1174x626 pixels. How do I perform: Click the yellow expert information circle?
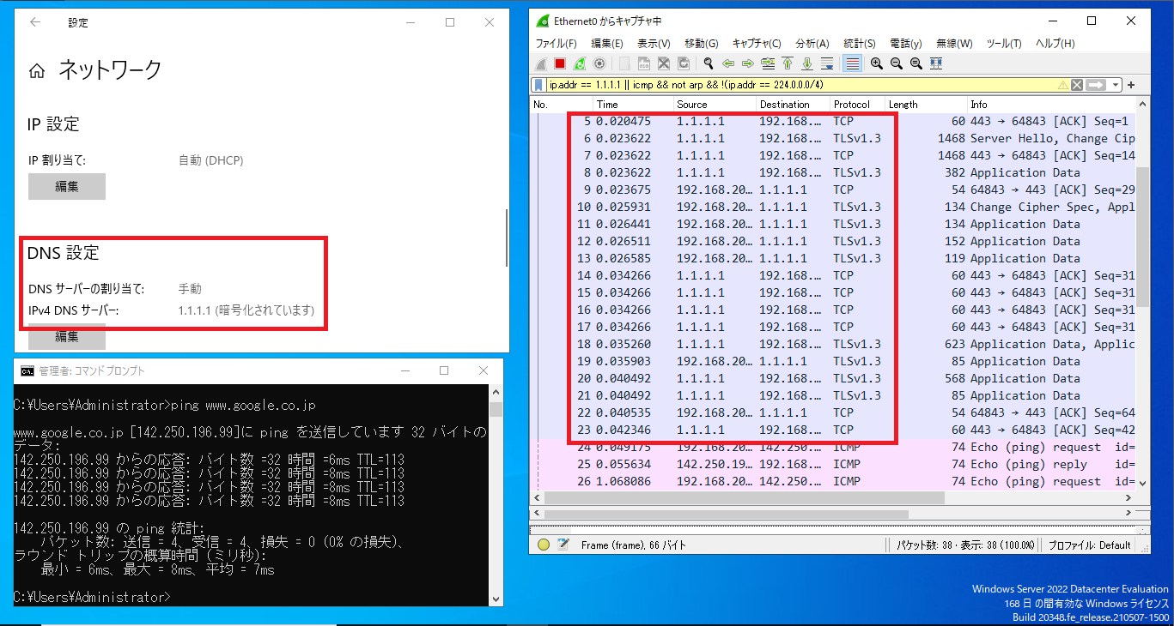543,545
